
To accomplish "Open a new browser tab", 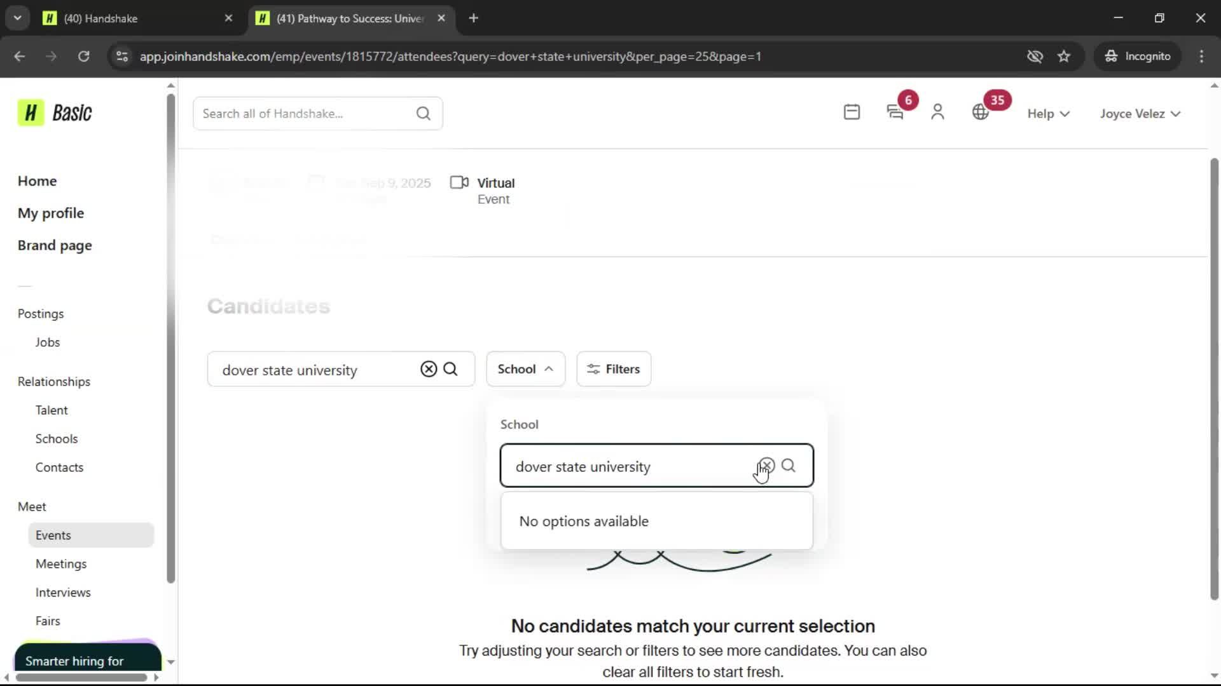I will [473, 18].
